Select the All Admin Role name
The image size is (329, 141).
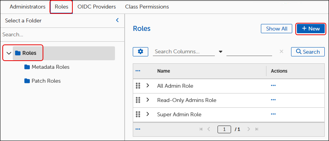(x=175, y=86)
